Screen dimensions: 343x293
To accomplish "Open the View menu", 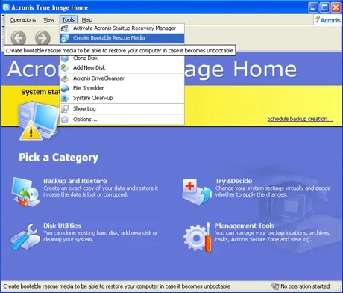I will tap(49, 20).
